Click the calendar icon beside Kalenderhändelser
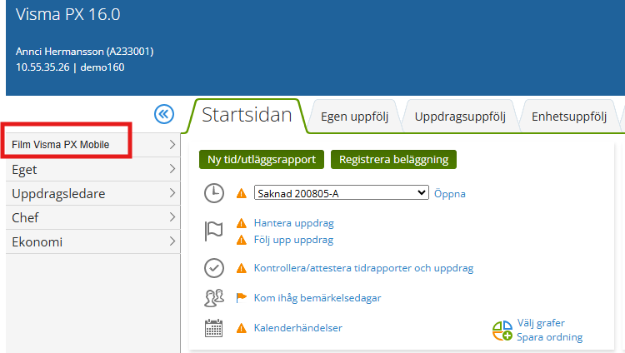 [214, 328]
